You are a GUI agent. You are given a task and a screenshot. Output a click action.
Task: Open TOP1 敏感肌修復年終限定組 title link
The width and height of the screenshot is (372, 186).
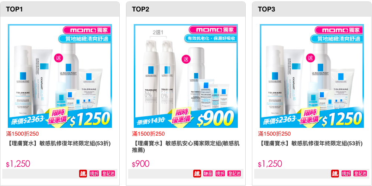(x=58, y=143)
